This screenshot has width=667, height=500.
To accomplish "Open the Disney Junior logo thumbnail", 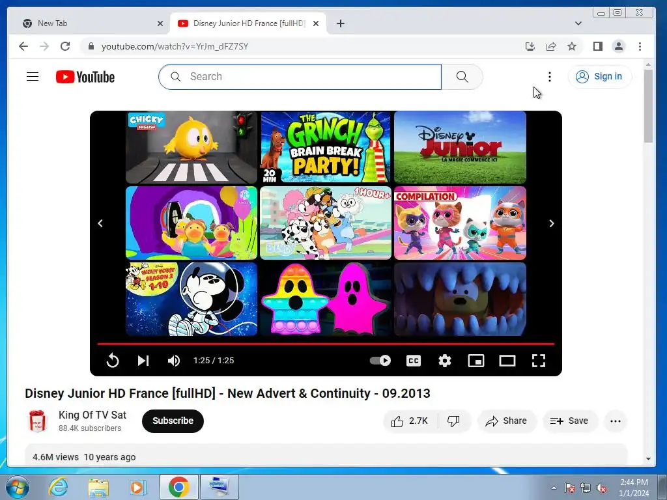I will coord(460,147).
